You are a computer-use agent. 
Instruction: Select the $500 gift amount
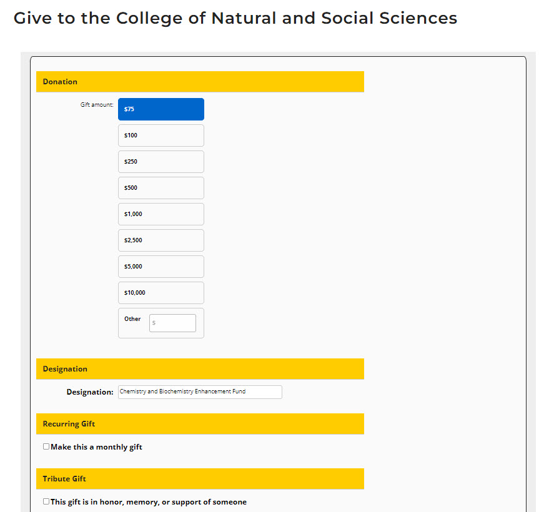coord(161,188)
